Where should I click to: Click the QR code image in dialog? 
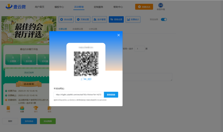86,64
